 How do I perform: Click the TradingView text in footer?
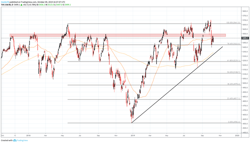[22, 140]
